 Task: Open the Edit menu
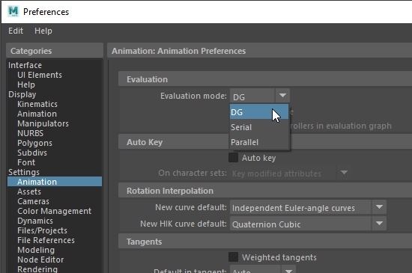(x=16, y=31)
